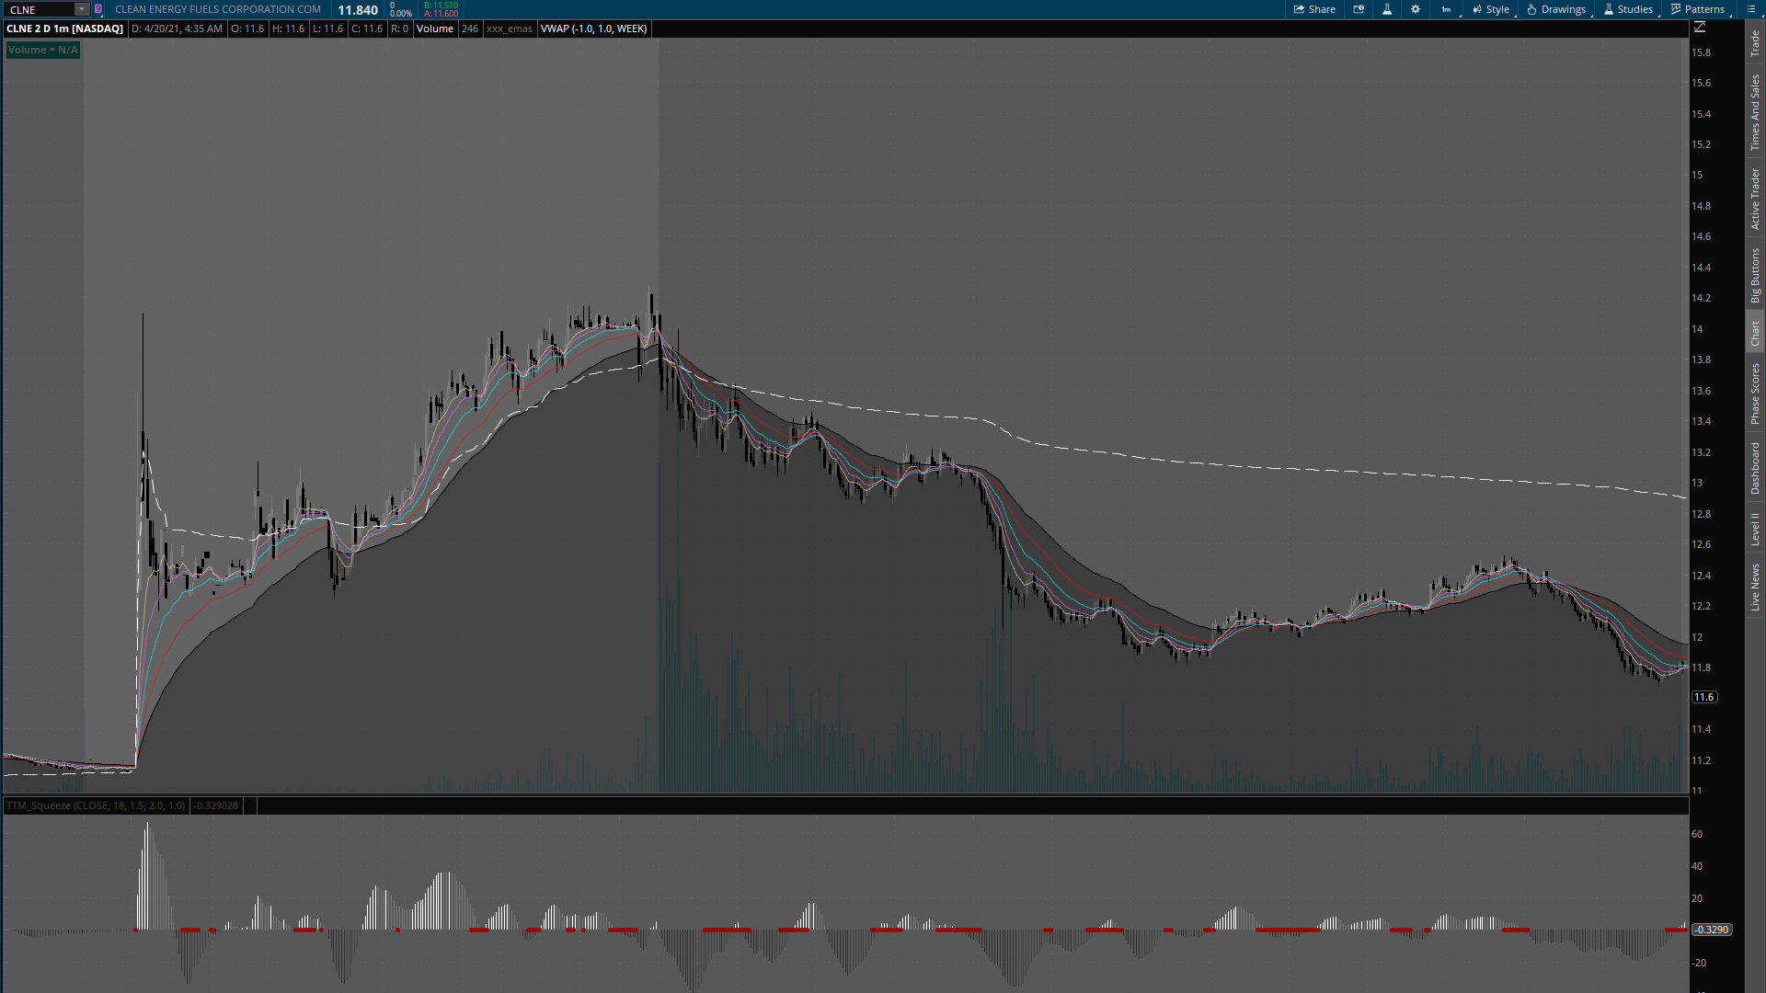Click the Share chart button
The image size is (1766, 993).
(1314, 9)
